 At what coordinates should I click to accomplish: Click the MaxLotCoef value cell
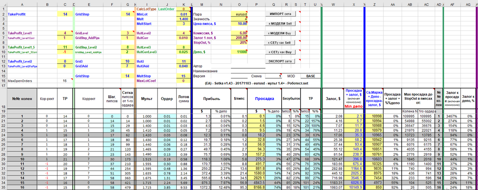tap(183, 80)
